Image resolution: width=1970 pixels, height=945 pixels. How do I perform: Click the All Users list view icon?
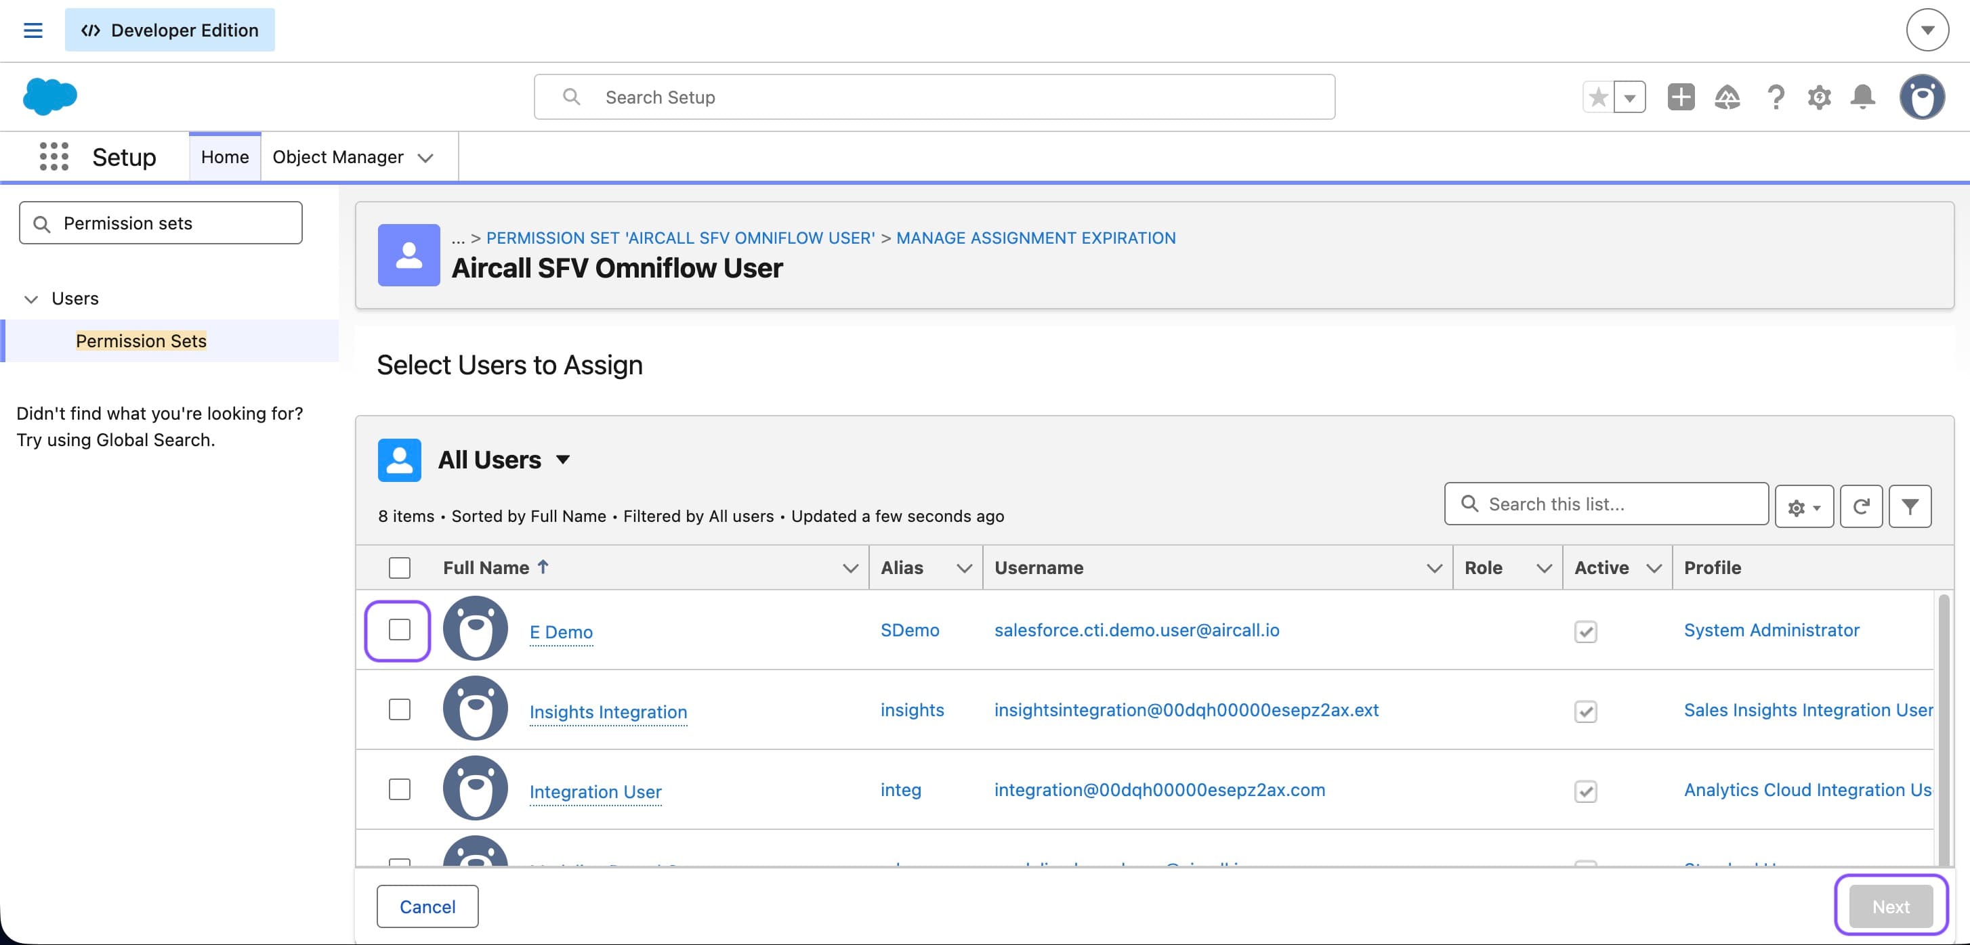pyautogui.click(x=399, y=460)
